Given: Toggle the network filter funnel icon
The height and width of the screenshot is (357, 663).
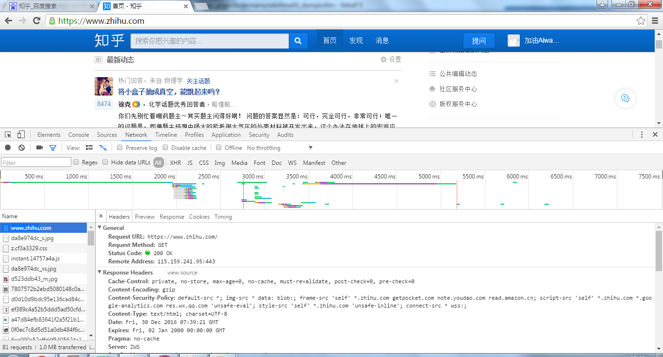Looking at the screenshot, I should click(53, 148).
